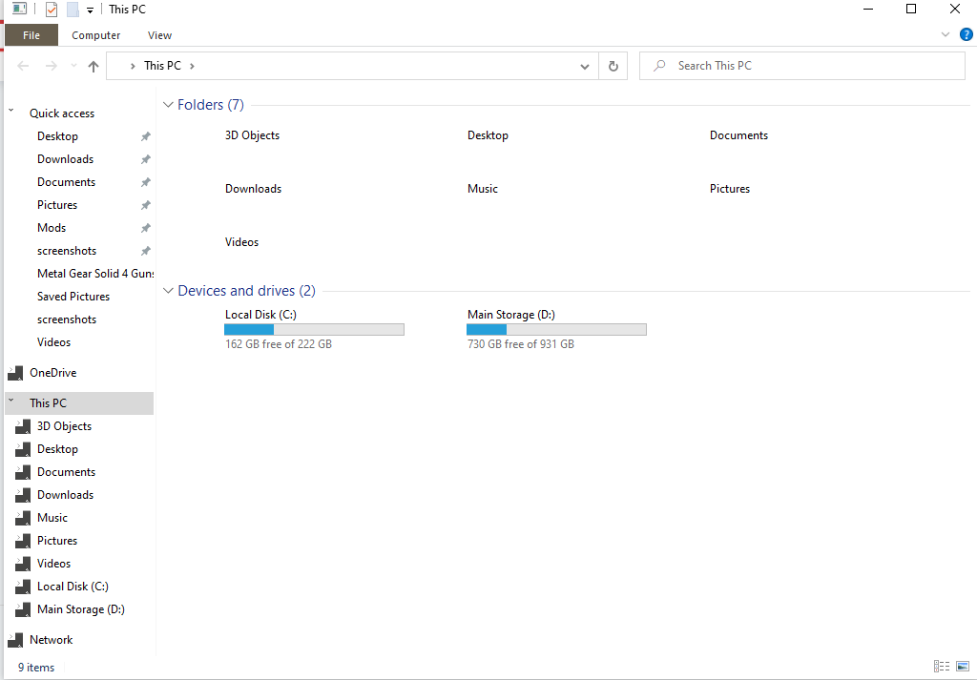Viewport: 977px width, 680px height.
Task: Toggle the pin next to Downloads quick access
Action: click(146, 159)
